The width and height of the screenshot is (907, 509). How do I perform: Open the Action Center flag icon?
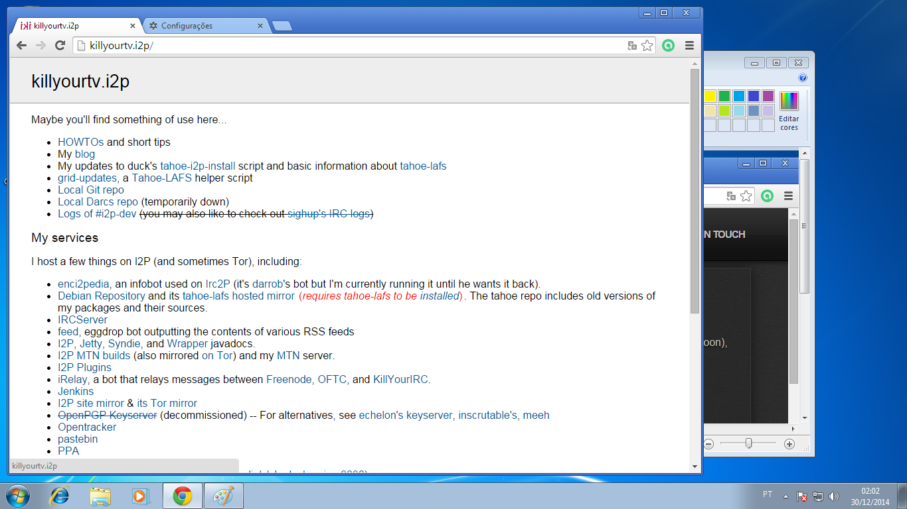tap(802, 496)
